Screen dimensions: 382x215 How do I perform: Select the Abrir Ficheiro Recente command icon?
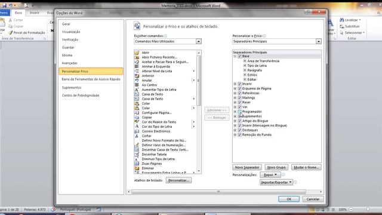(137, 57)
